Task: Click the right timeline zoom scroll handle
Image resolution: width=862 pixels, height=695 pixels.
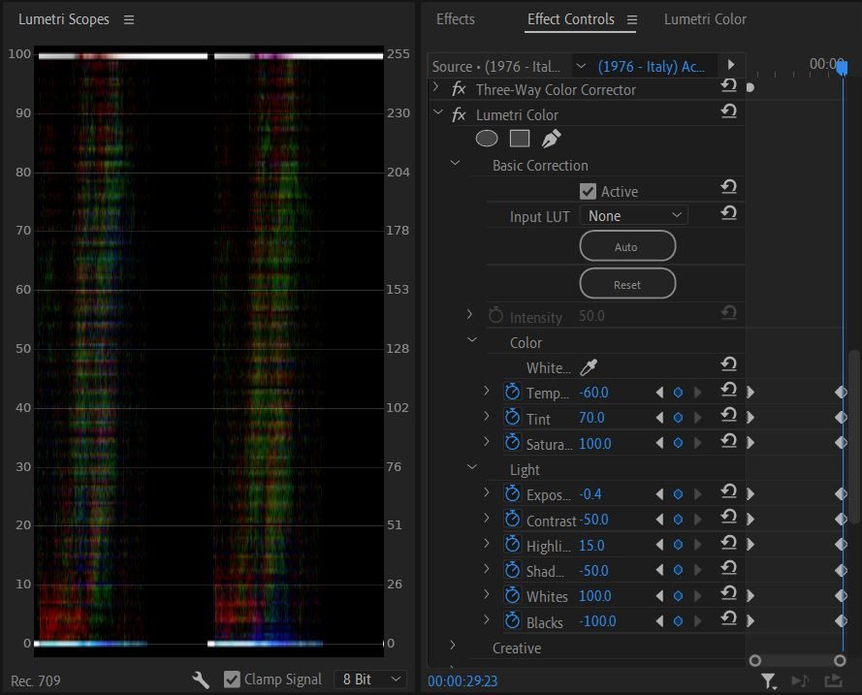Action: tap(839, 660)
